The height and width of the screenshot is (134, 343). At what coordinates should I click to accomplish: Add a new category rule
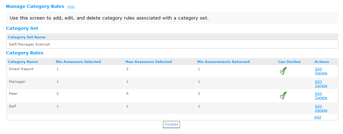[317, 117]
